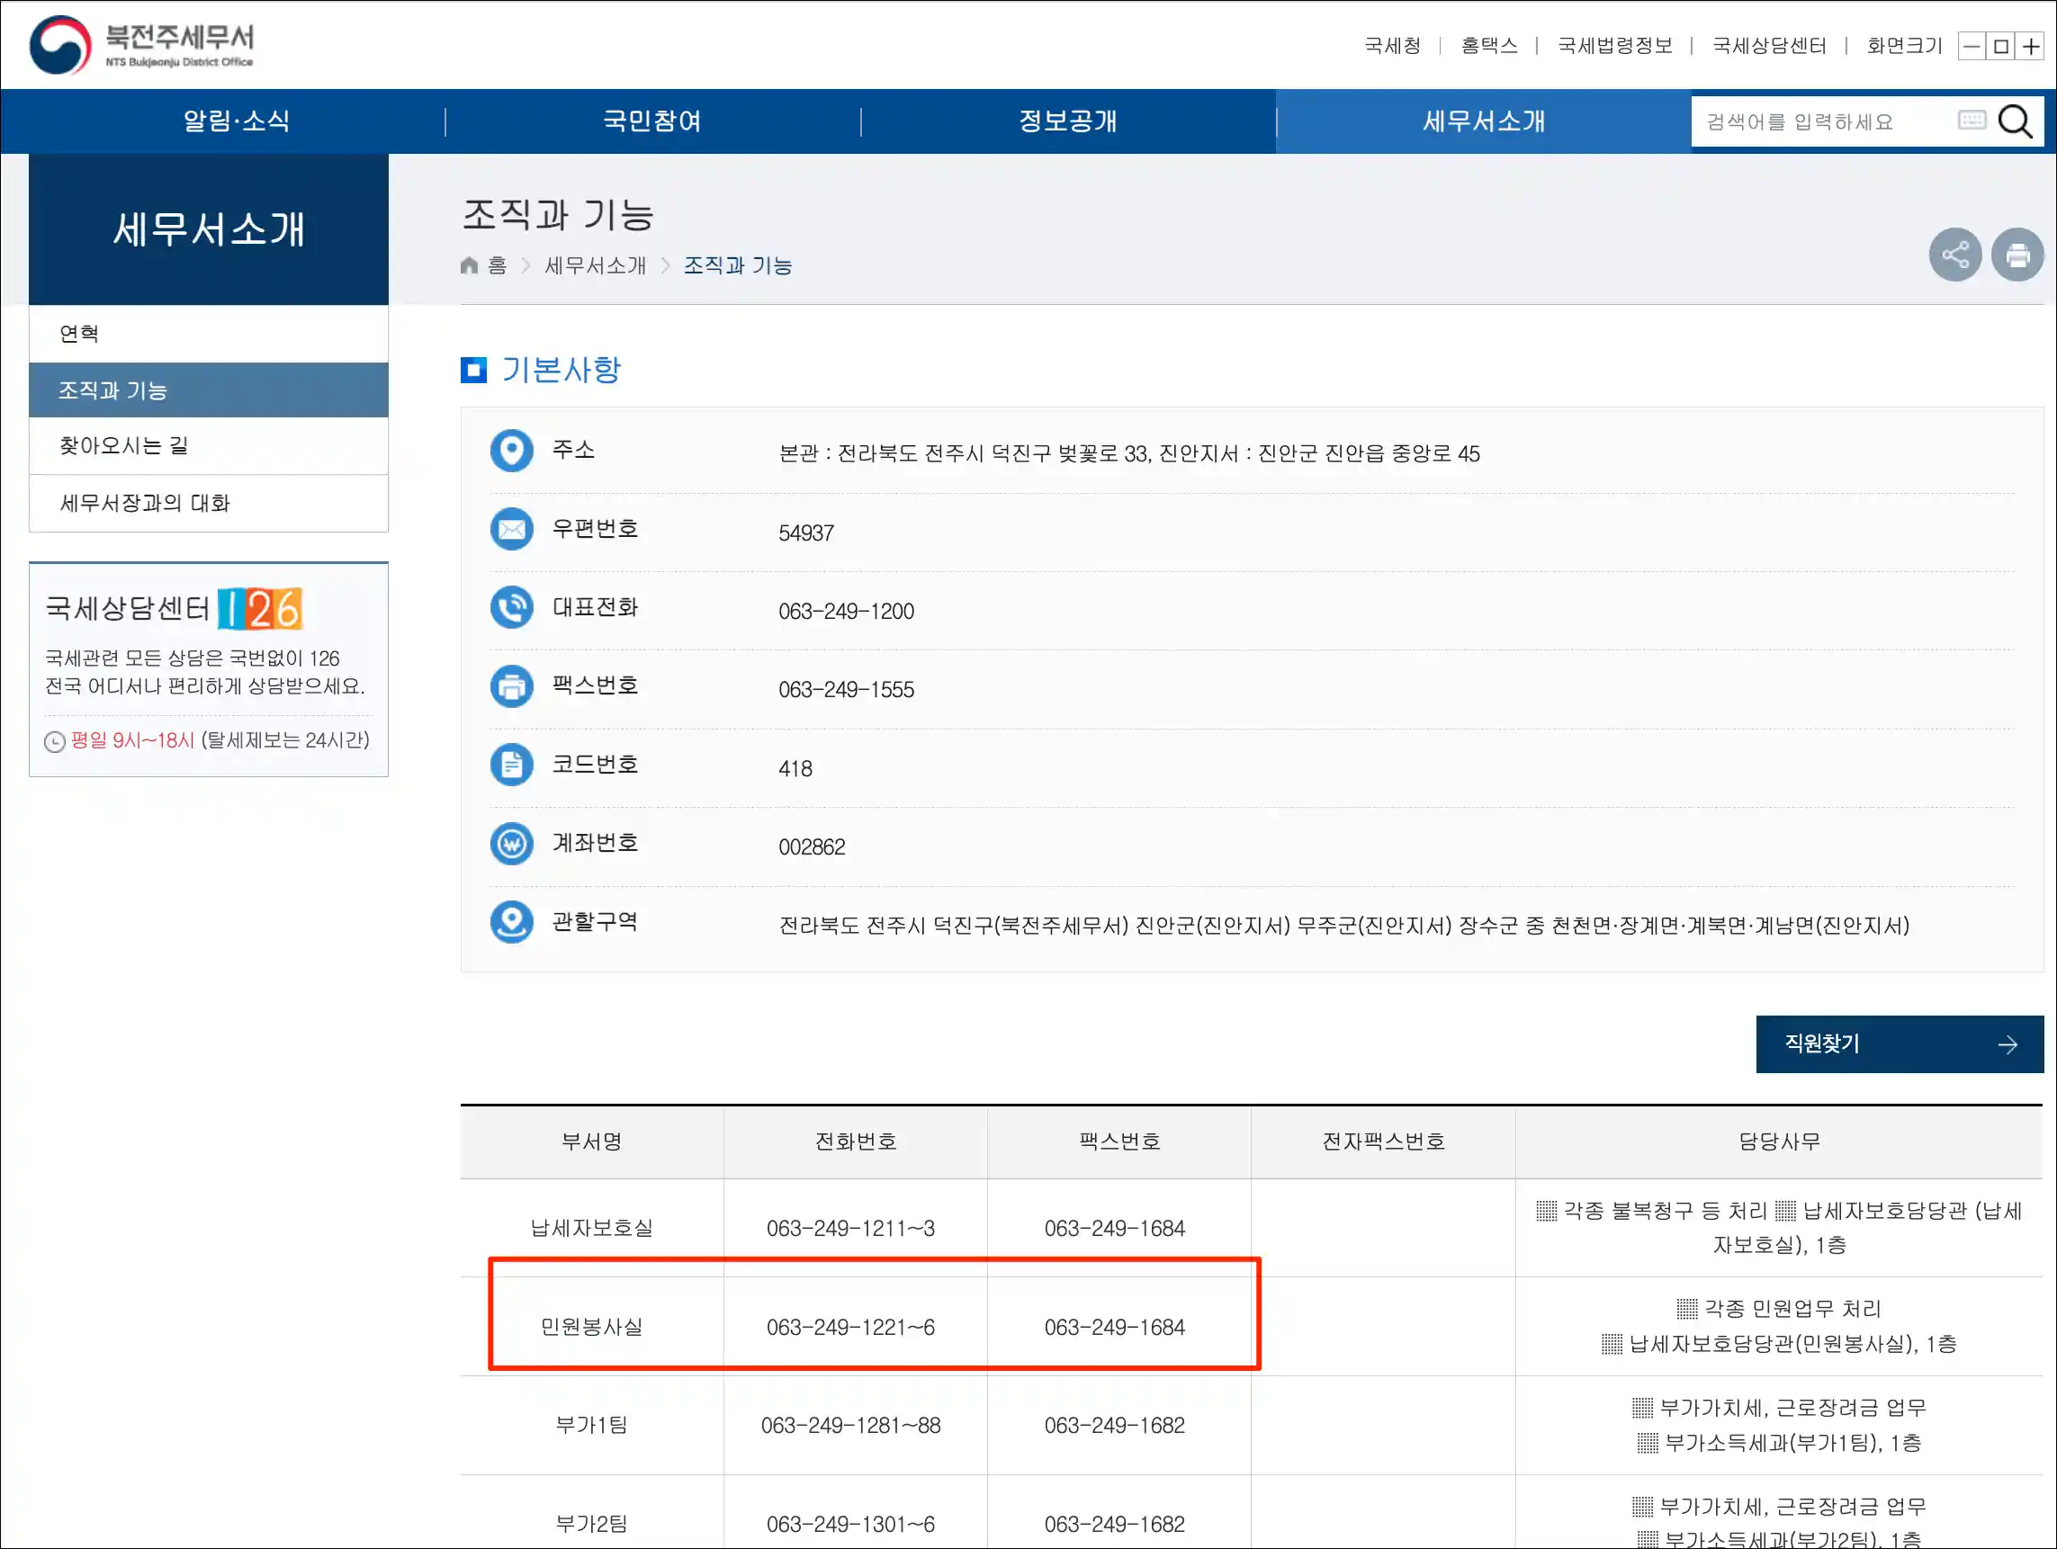
Task: Click the 주소 location pin icon
Action: (x=511, y=451)
